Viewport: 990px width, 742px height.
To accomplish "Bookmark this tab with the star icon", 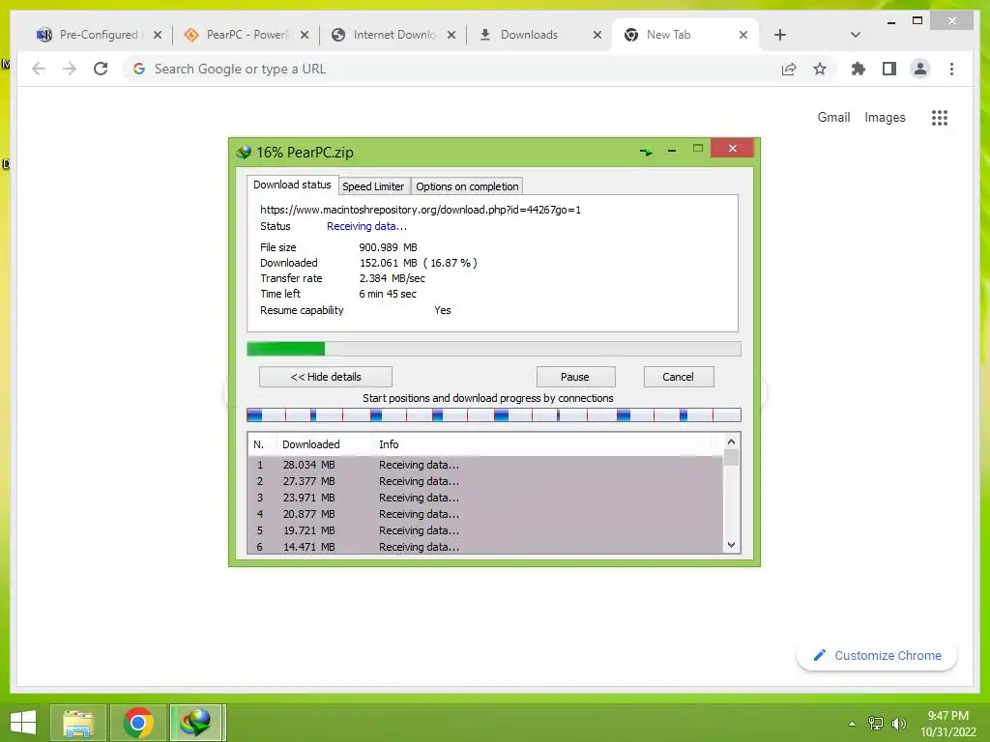I will click(820, 69).
